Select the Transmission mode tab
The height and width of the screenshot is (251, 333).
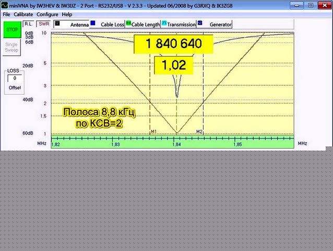point(181,25)
